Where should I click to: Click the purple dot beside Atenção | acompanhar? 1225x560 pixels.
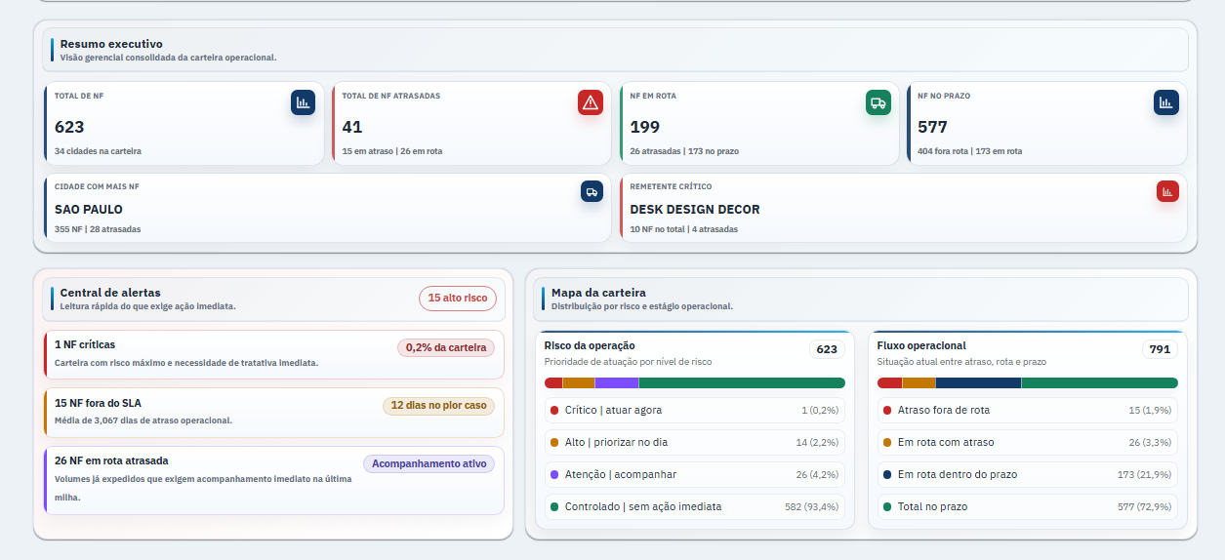554,475
